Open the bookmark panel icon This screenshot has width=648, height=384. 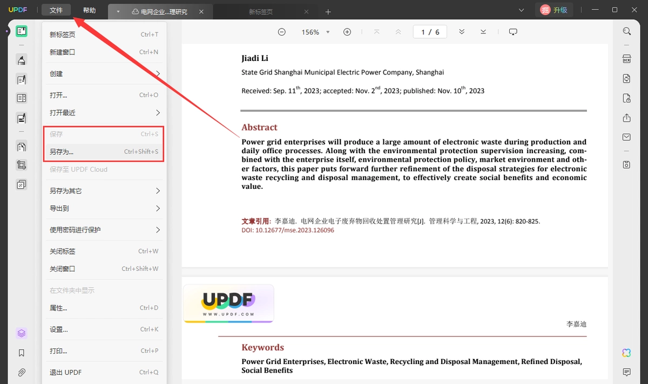click(22, 353)
